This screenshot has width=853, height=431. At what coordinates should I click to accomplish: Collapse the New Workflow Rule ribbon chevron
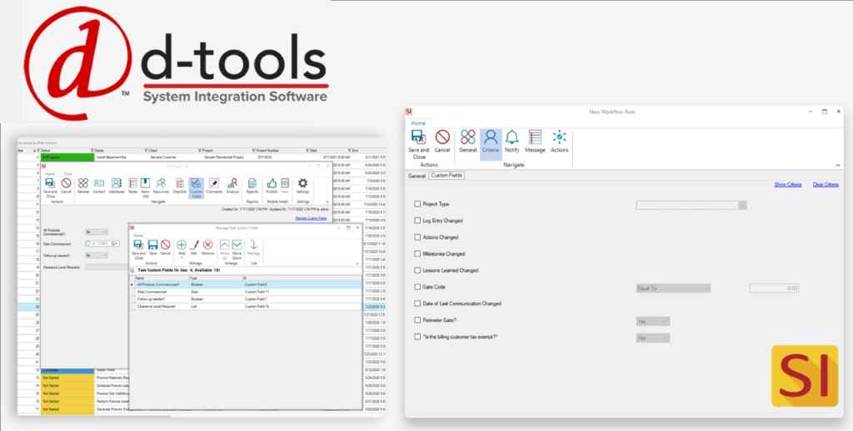(x=838, y=165)
